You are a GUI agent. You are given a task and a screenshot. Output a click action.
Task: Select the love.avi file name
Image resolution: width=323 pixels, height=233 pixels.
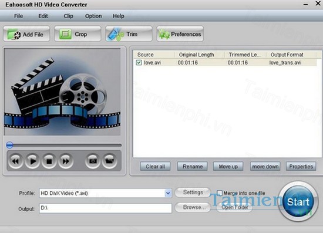(x=153, y=63)
